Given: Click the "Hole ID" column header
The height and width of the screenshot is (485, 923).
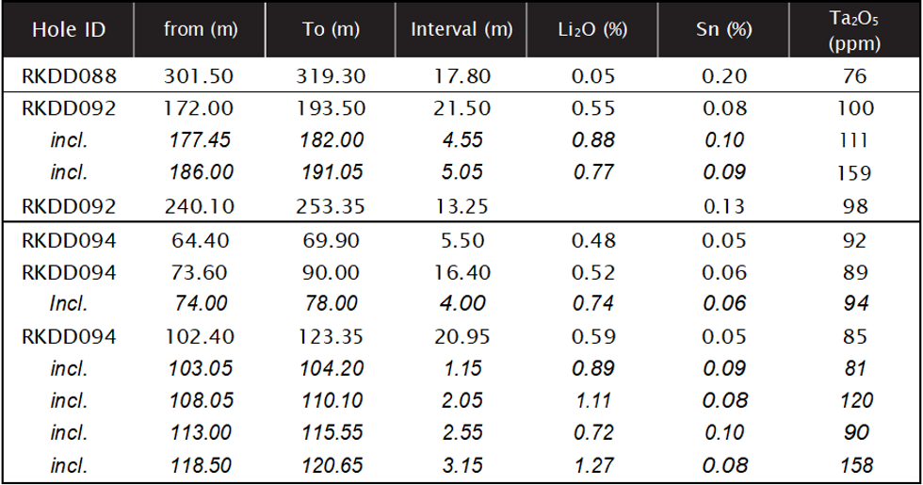Looking at the screenshot, I should (x=68, y=29).
